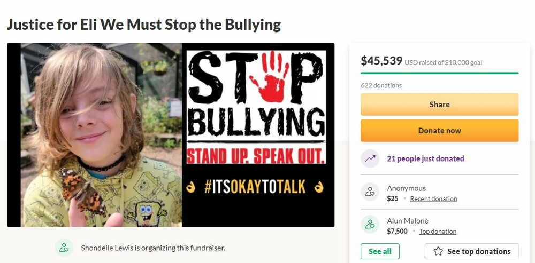Click the Anonymous donor name
535x263 pixels.
[406, 188]
